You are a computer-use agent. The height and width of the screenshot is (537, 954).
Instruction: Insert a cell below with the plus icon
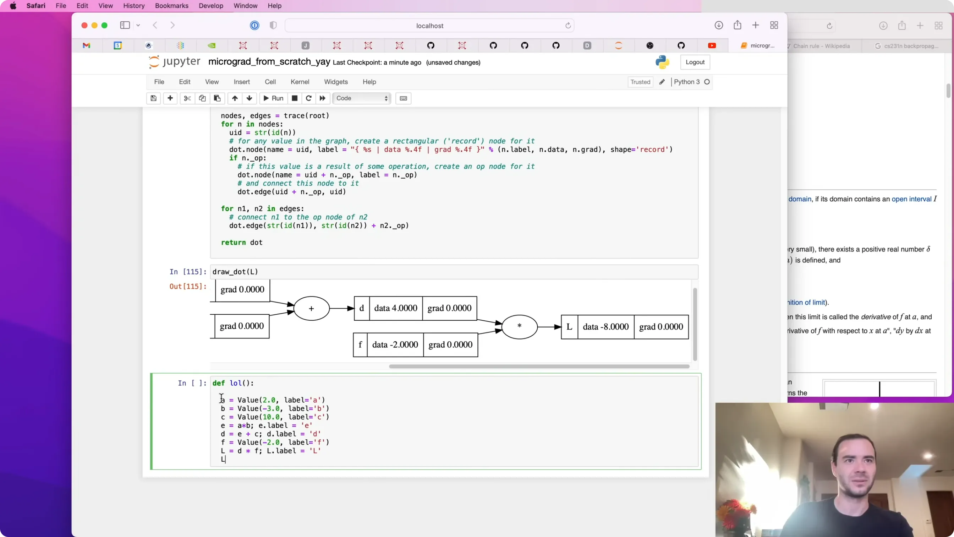point(170,98)
